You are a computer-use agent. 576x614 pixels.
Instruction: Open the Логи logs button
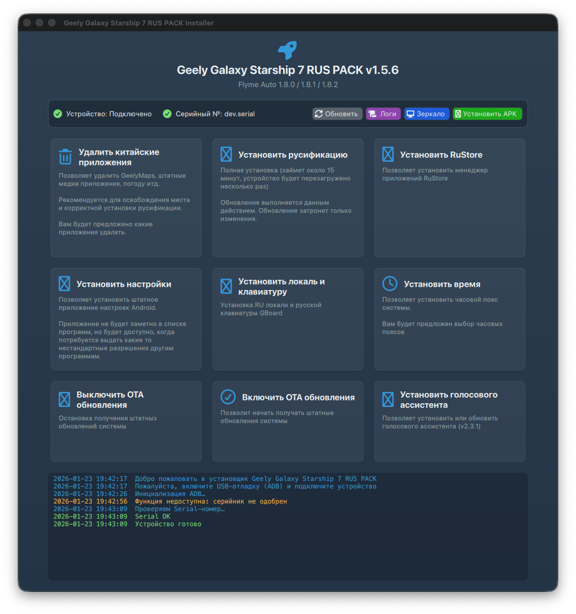coord(383,114)
